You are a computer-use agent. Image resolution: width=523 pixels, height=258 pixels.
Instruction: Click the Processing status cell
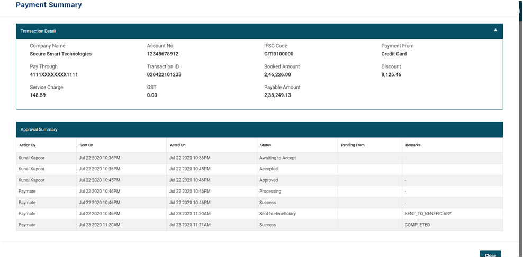point(270,191)
